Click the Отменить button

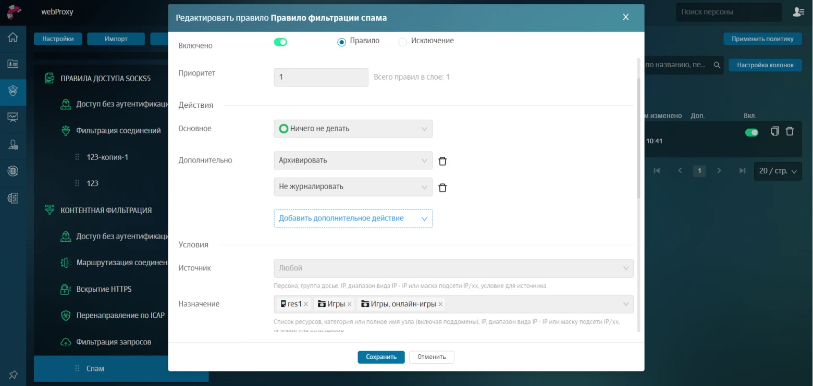(432, 357)
